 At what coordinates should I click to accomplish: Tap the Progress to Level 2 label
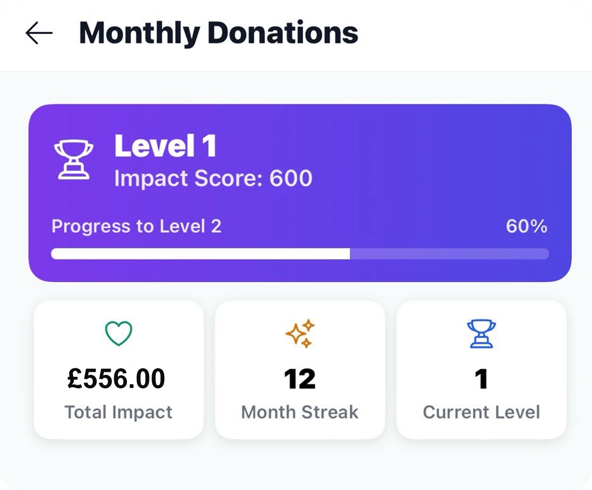(136, 226)
